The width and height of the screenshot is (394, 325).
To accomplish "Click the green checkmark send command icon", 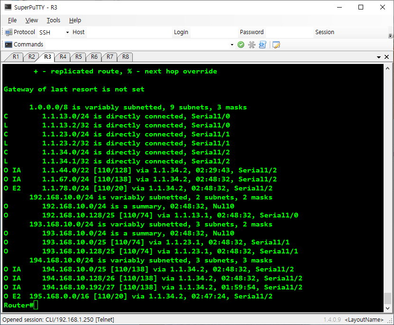I will 241,45.
